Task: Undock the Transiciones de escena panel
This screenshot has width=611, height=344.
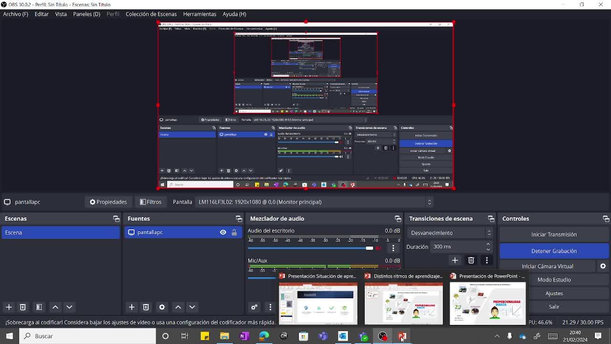Action: click(491, 219)
